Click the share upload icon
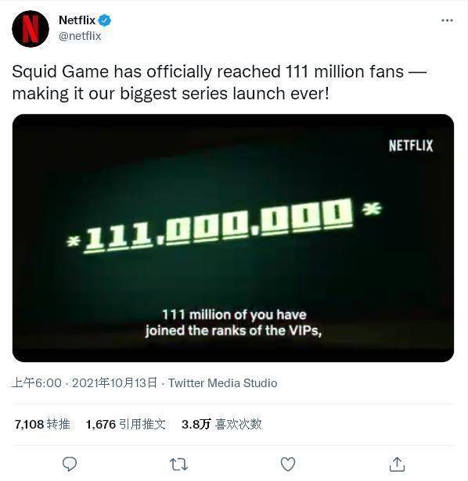 [397, 464]
